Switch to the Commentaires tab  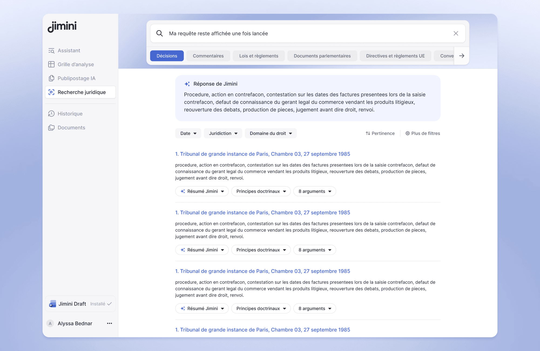click(208, 56)
